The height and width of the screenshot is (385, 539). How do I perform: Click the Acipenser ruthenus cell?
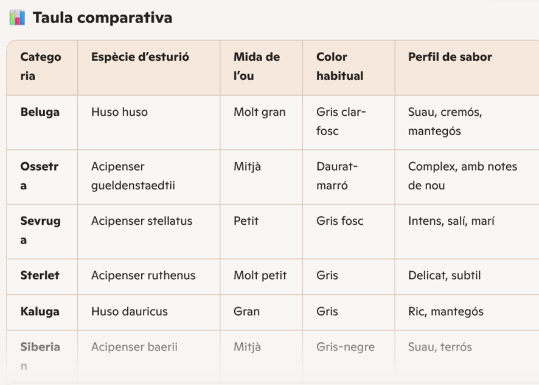pos(144,275)
